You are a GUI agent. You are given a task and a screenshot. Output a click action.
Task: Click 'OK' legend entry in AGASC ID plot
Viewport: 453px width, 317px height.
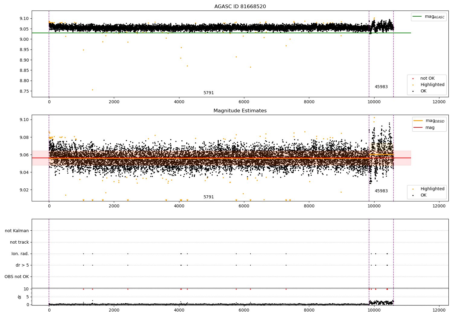419,91
